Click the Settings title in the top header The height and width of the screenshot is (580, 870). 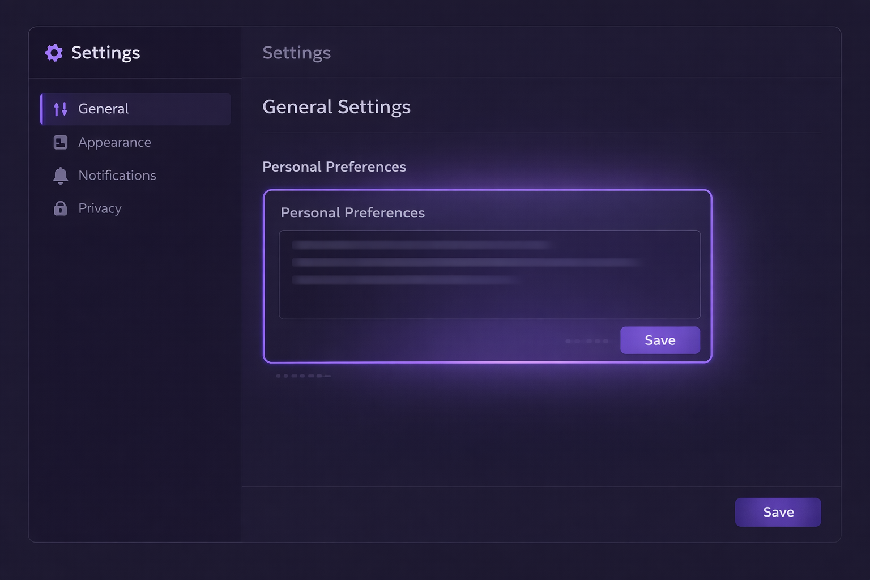click(x=296, y=52)
